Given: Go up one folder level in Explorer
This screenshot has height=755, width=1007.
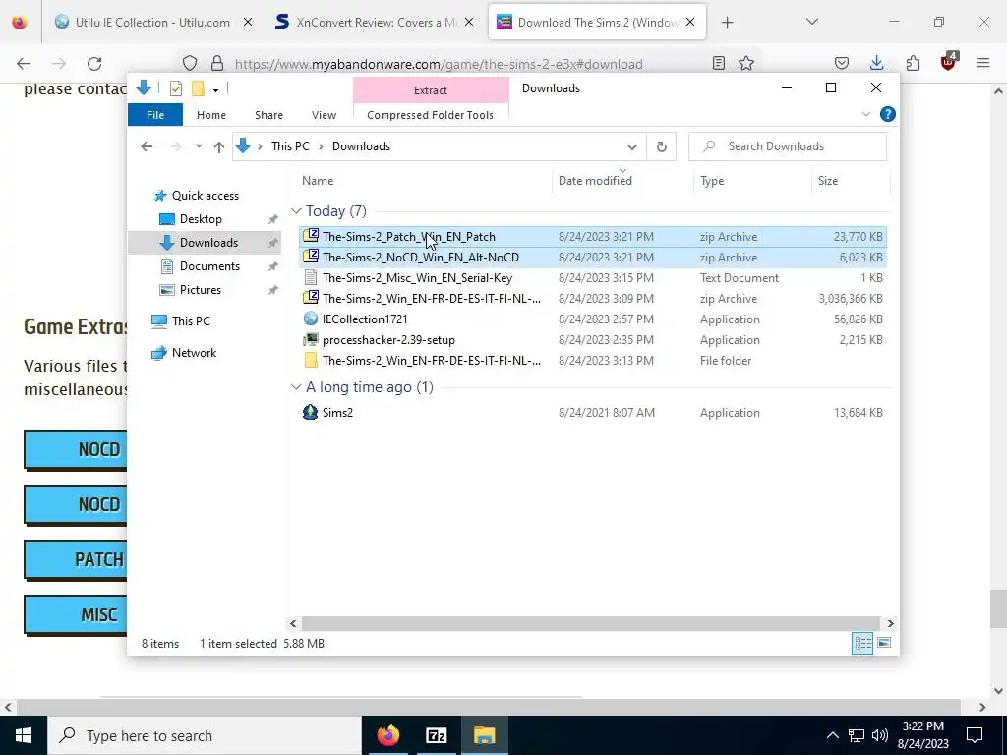Looking at the screenshot, I should coord(219,146).
